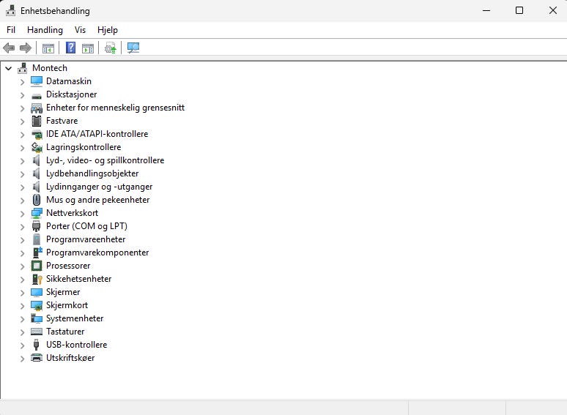Expand the Skjermer node
567x415 pixels.
[23, 293]
